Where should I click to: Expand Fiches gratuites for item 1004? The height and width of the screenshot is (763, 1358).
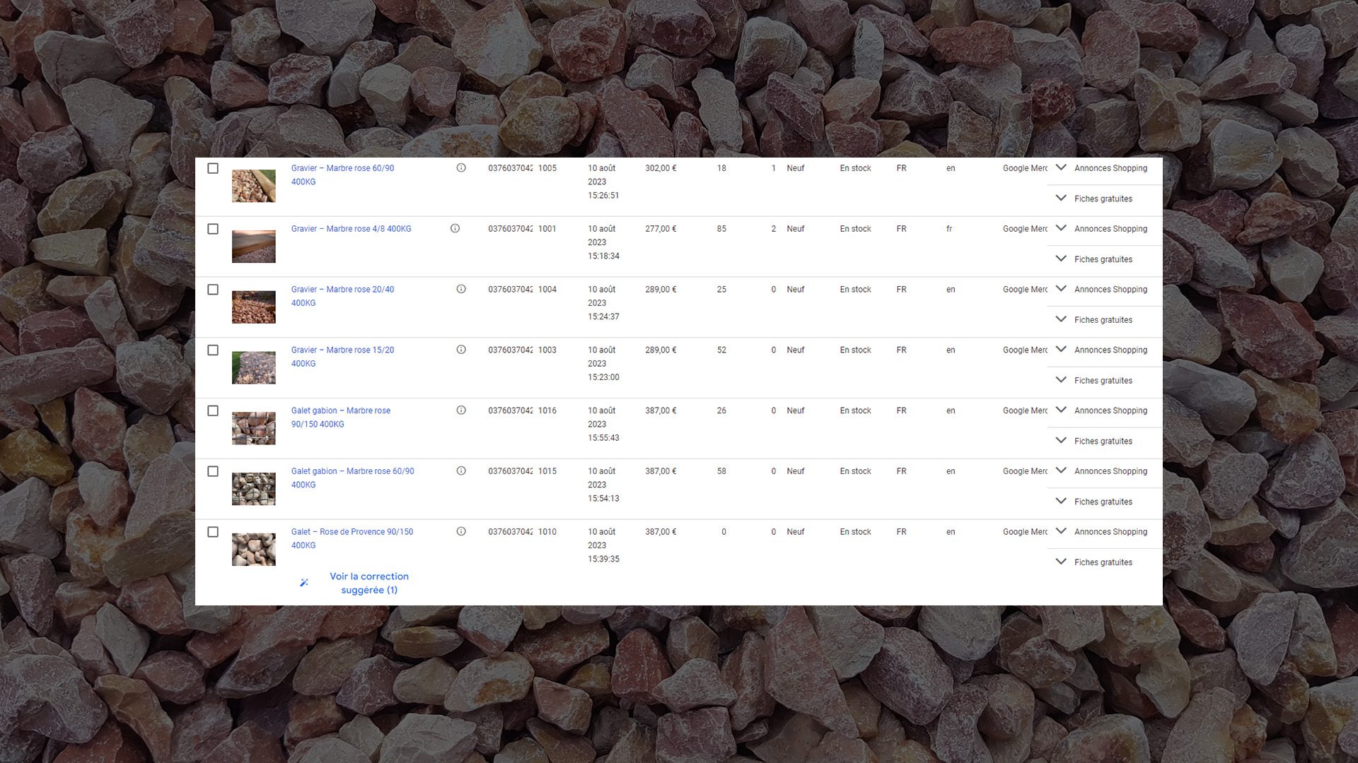click(1061, 319)
